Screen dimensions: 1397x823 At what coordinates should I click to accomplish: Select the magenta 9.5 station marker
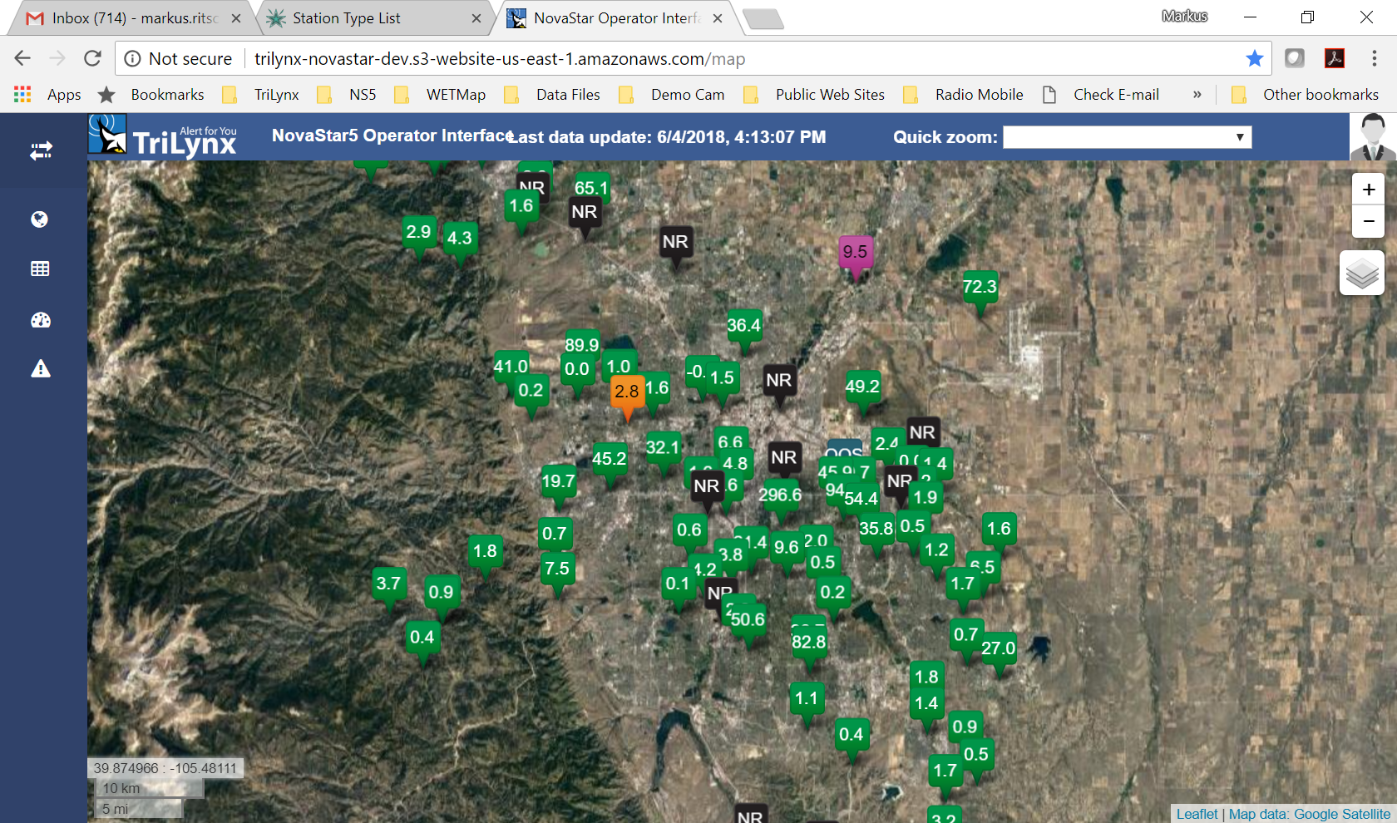(855, 253)
